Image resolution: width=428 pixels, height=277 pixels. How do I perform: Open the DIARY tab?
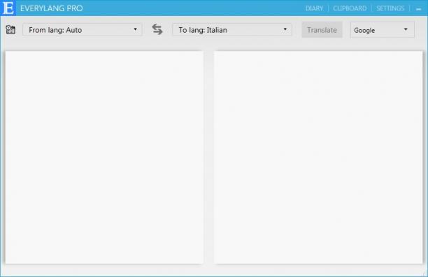(314, 8)
